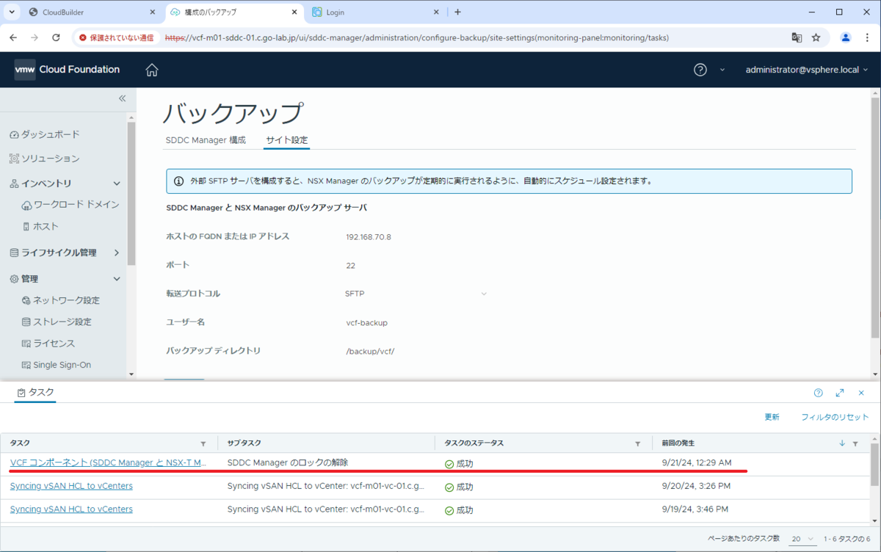Expand the tasks panel to full size
Image resolution: width=881 pixels, height=552 pixels.
coord(840,393)
